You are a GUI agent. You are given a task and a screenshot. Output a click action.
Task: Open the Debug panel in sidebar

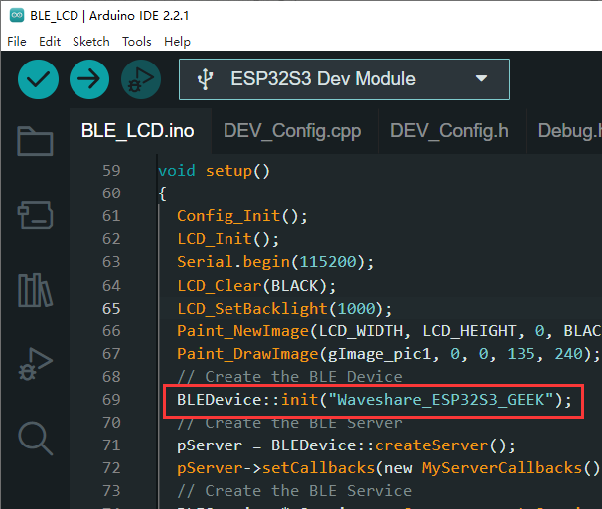[36, 364]
